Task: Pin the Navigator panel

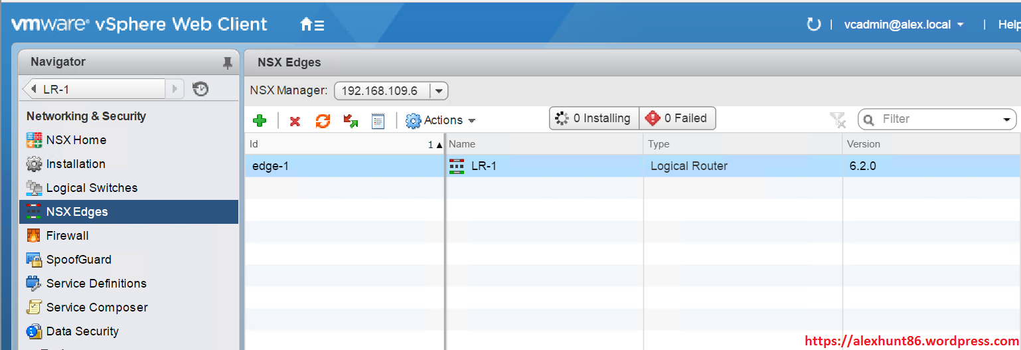Action: 227,62
